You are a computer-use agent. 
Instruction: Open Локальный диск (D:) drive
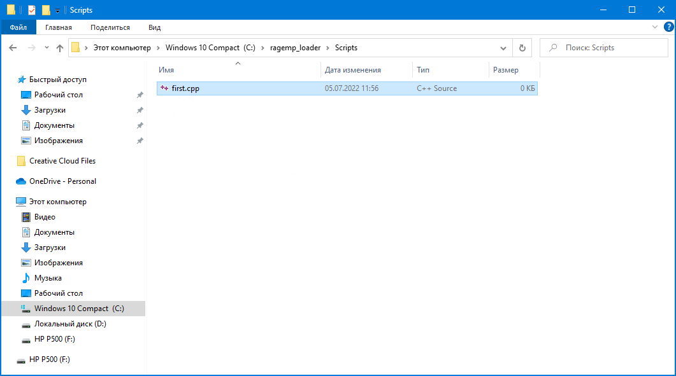pyautogui.click(x=70, y=324)
